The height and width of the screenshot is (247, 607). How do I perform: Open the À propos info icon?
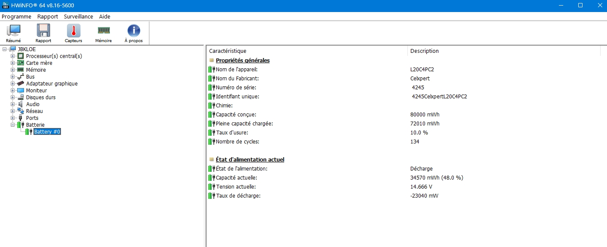coord(134,31)
